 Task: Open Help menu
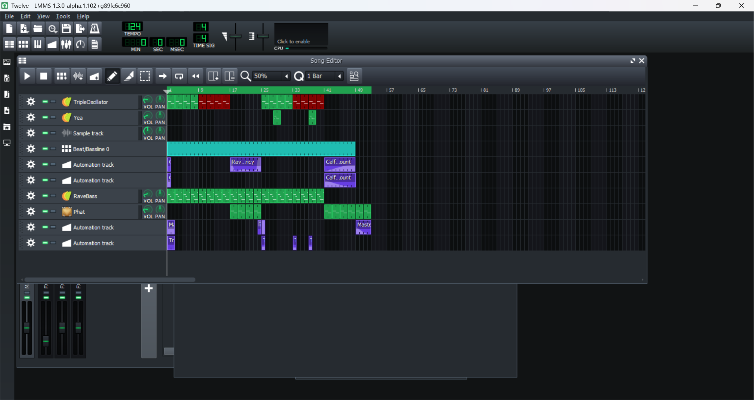[83, 16]
